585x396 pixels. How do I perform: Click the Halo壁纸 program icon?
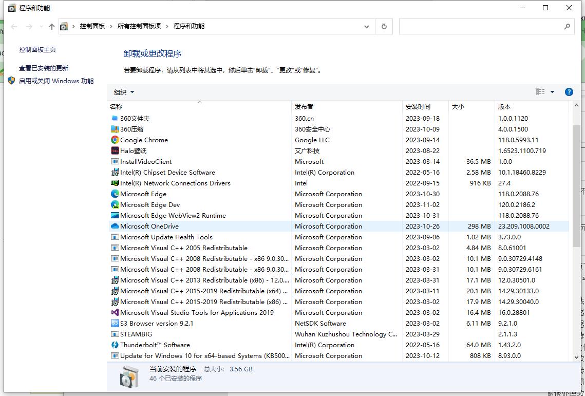click(x=114, y=150)
